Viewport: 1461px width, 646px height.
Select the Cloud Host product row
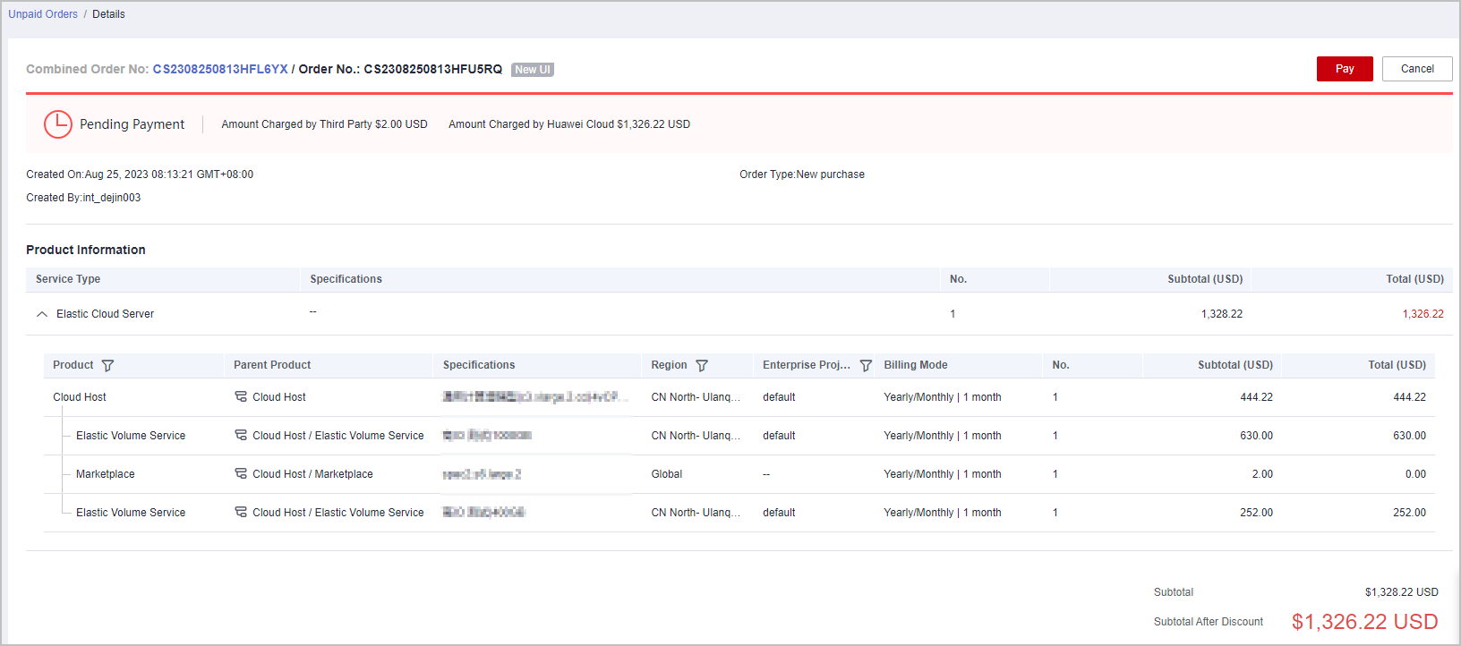coord(80,397)
